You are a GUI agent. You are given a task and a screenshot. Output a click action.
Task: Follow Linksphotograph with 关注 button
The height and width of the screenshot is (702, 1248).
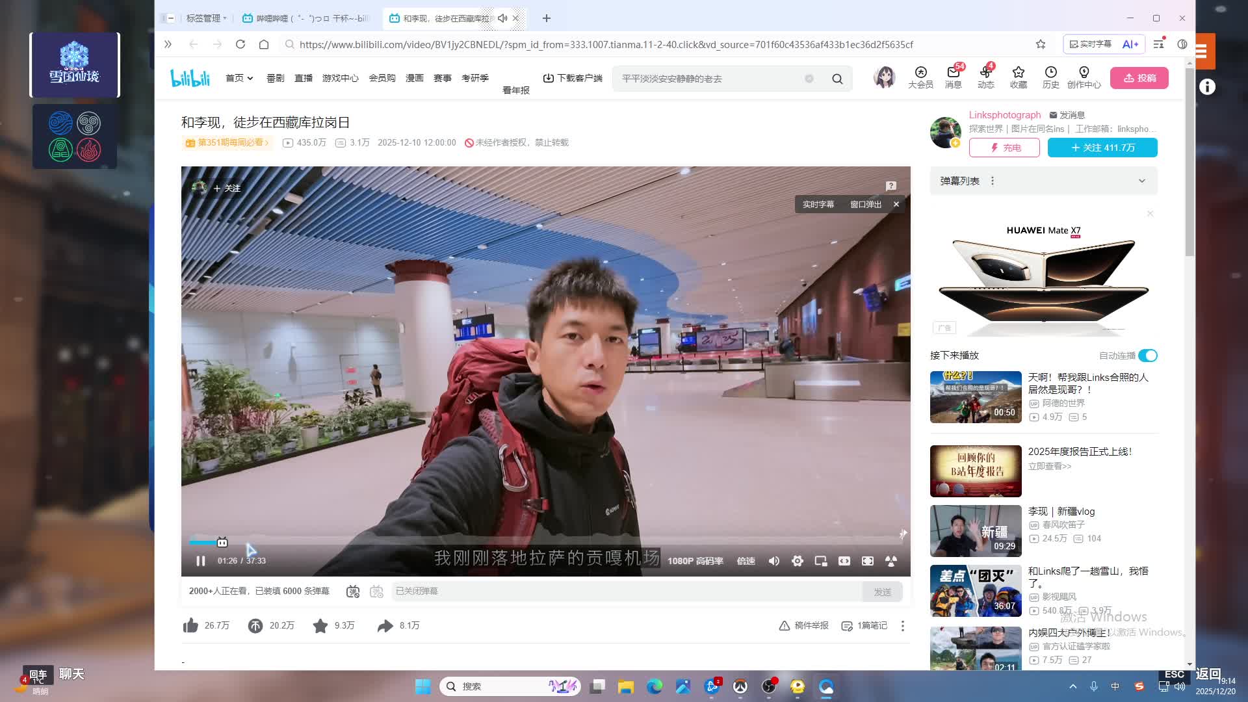click(x=1102, y=148)
